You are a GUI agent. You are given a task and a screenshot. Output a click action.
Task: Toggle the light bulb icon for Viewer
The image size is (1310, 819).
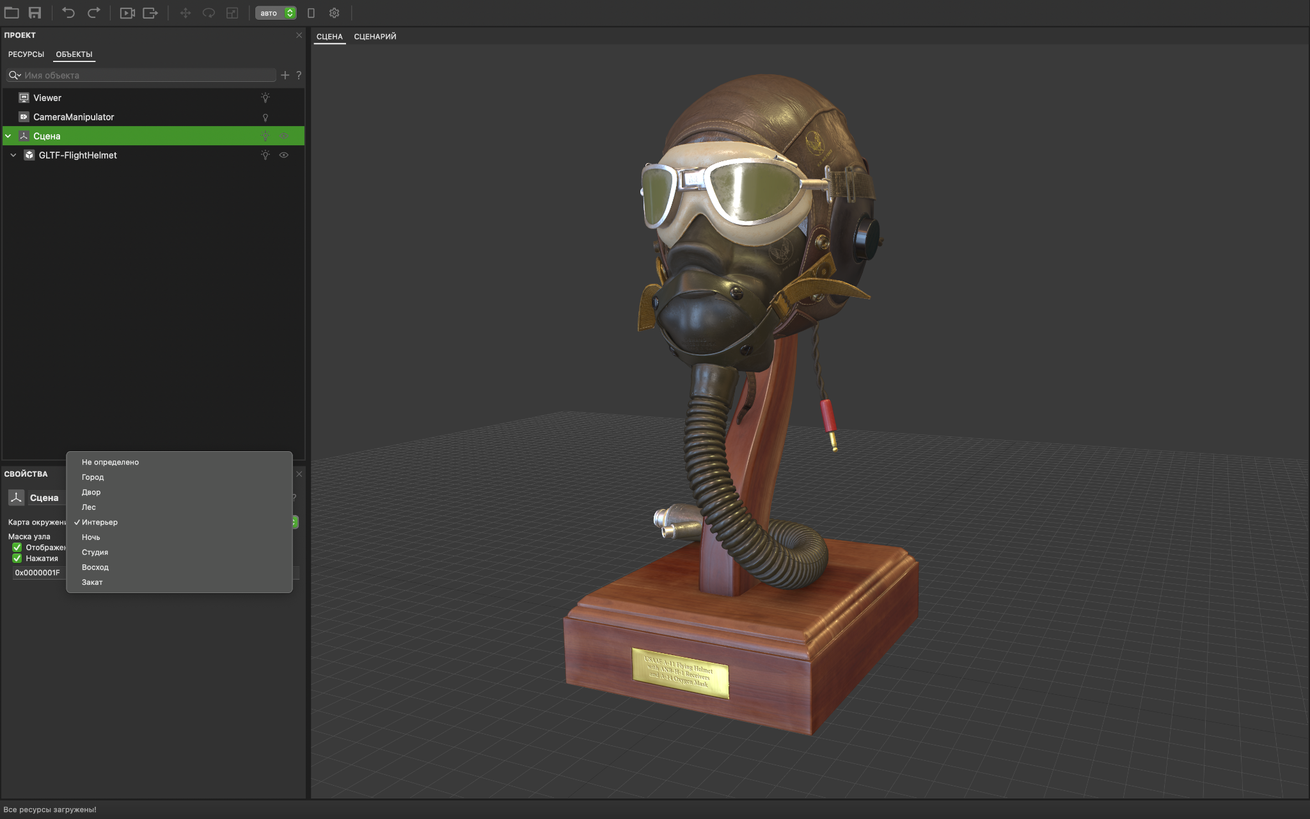point(265,98)
